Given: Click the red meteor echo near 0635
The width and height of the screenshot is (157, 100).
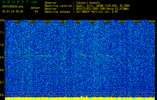Looking at the screenshot, I should 84,55.
